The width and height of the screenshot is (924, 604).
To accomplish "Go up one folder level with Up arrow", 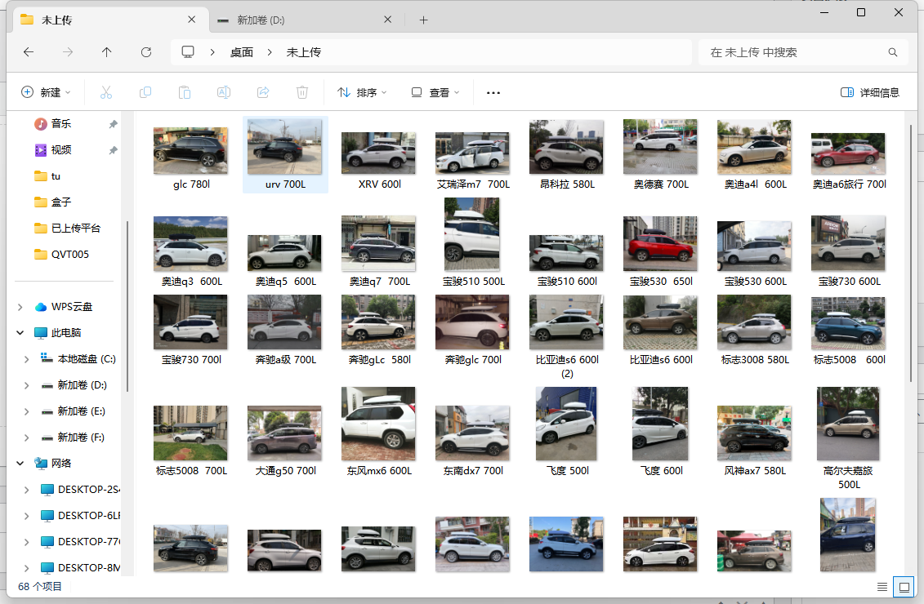I will tap(107, 52).
